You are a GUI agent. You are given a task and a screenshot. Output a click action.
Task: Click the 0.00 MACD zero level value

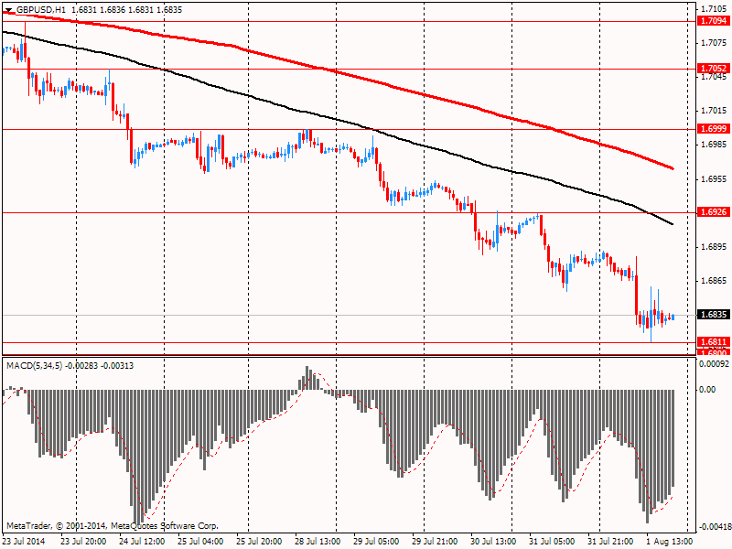pyautogui.click(x=707, y=390)
